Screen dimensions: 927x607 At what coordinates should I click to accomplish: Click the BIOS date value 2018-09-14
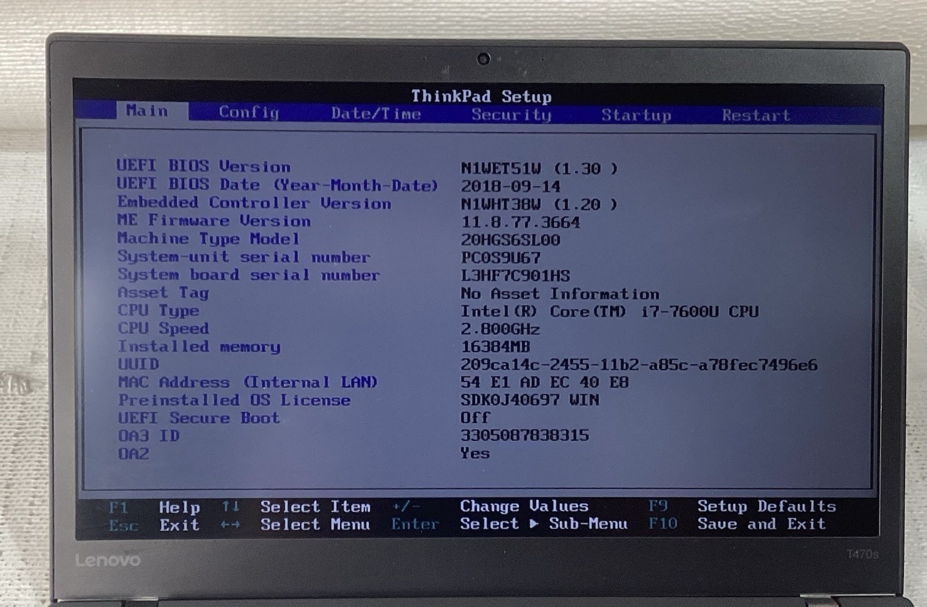(510, 187)
